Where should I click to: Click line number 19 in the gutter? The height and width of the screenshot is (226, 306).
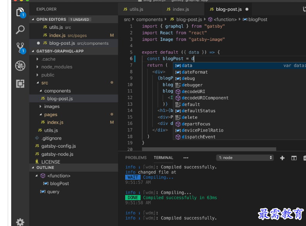coord(130,143)
